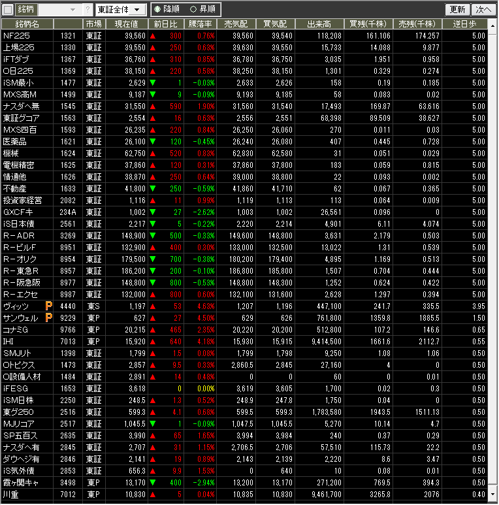Click the red up arrow in ナスダヘ無 row

point(153,106)
